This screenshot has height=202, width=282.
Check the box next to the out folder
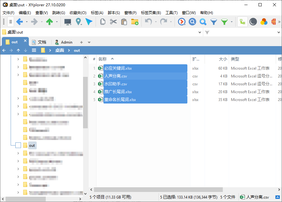[18, 145]
